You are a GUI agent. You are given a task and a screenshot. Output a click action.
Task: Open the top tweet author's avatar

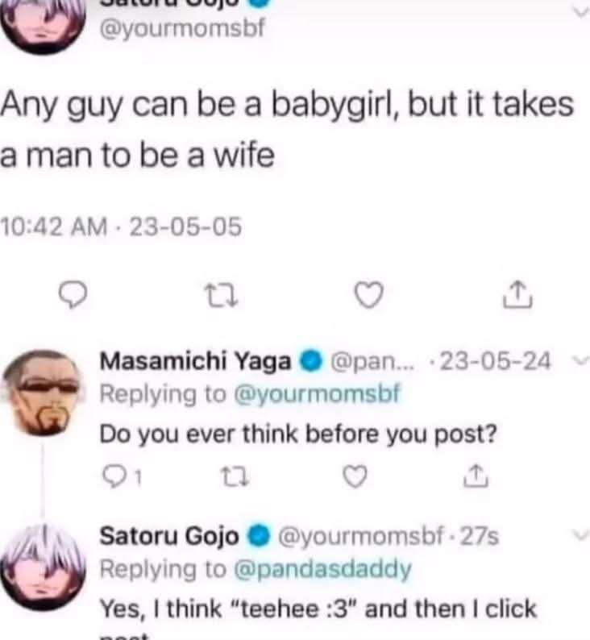point(43,24)
